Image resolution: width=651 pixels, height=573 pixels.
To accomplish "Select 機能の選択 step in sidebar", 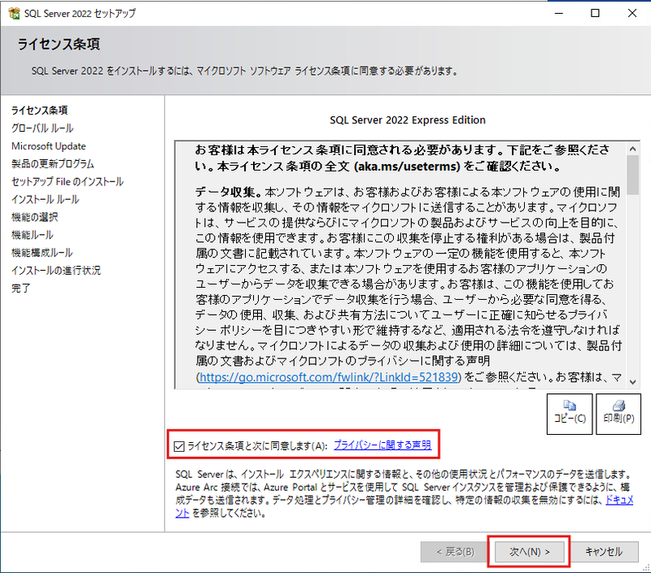I will 34,217.
